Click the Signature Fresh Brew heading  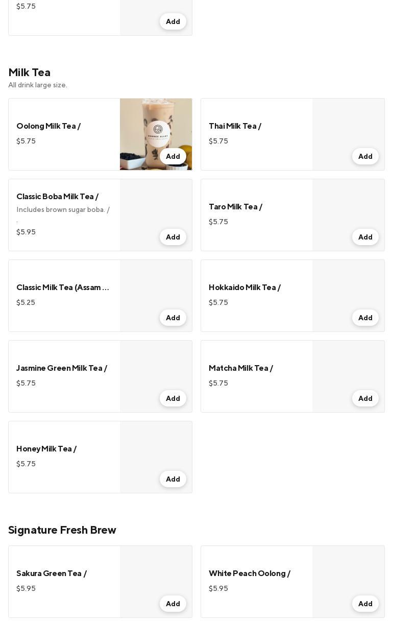click(x=62, y=530)
